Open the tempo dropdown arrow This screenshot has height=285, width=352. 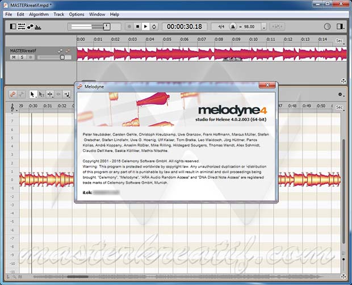[x=264, y=27]
